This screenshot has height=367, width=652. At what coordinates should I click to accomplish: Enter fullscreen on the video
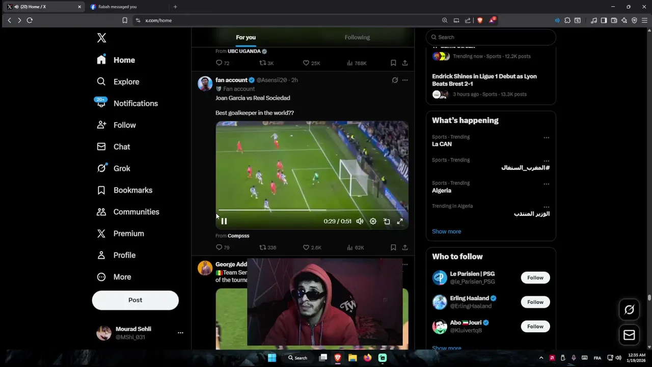pos(400,221)
